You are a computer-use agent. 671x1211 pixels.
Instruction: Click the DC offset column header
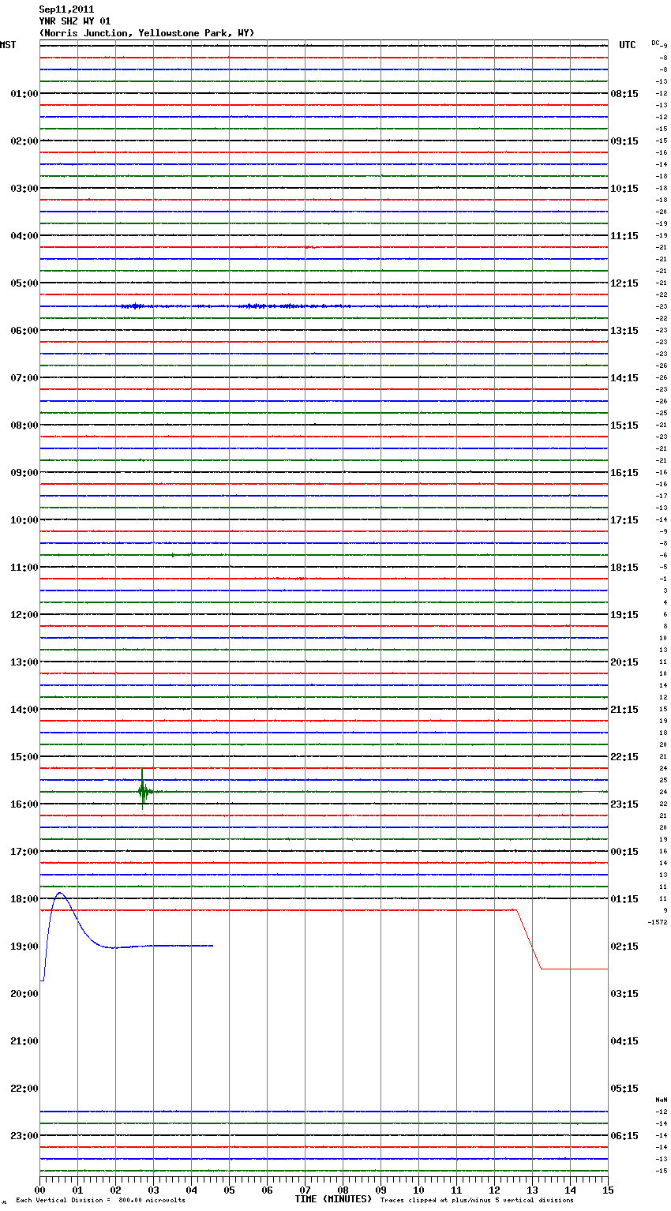pos(657,43)
